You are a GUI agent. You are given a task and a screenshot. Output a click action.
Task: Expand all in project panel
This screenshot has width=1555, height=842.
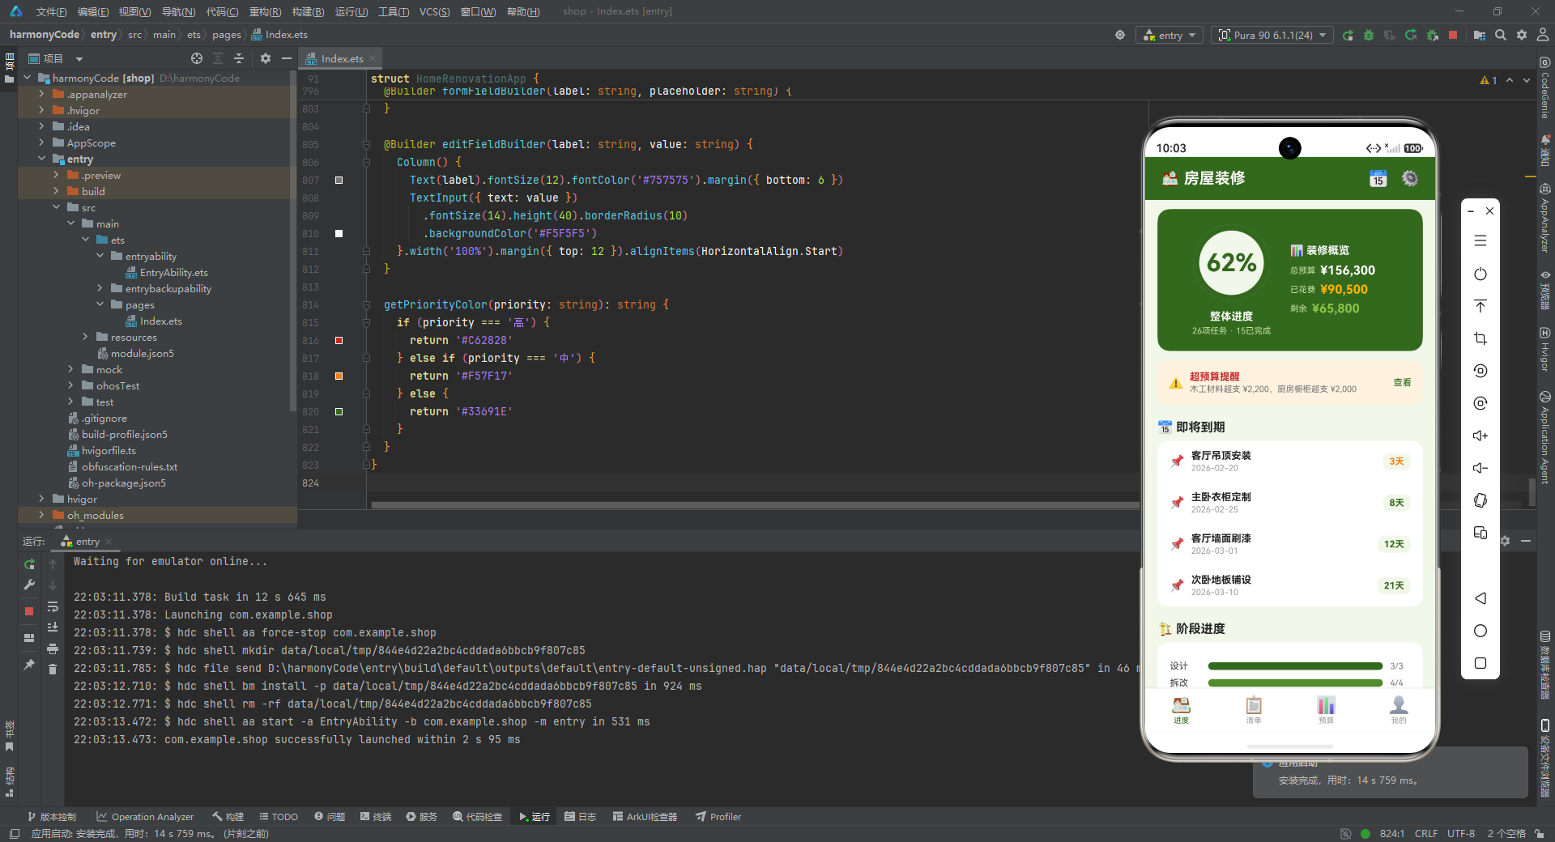coord(218,58)
